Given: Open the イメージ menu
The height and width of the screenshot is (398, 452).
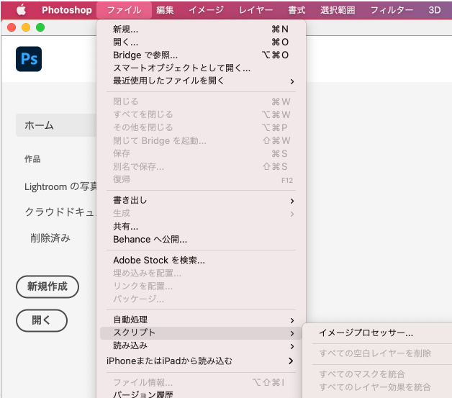Looking at the screenshot, I should 206,10.
